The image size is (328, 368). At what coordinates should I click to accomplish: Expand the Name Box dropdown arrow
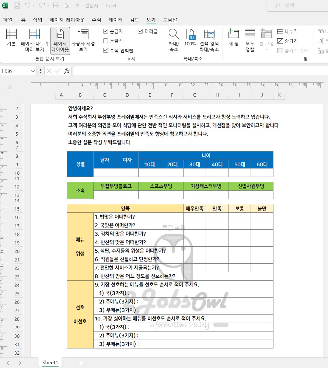coord(32,71)
